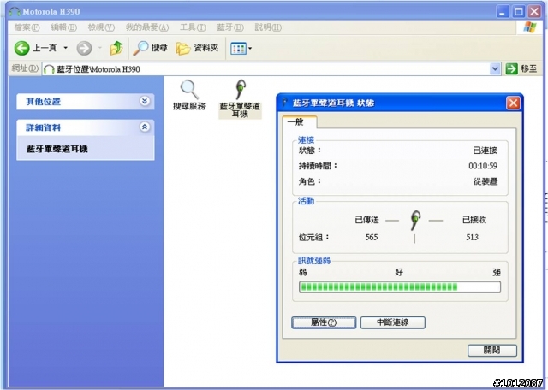This screenshot has width=548, height=390.
Task: Click the Windows flag logo
Action: [x=530, y=27]
